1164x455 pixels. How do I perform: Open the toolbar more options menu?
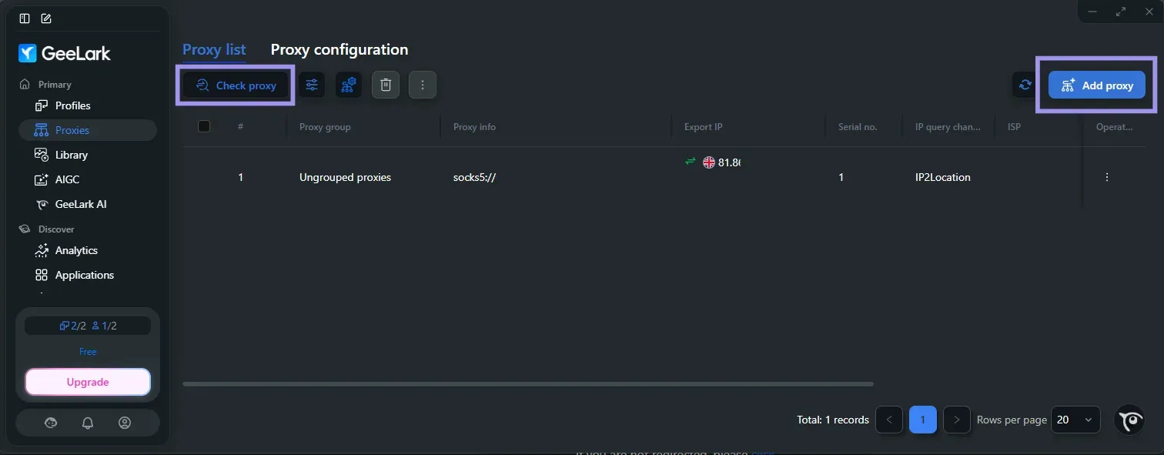(423, 85)
